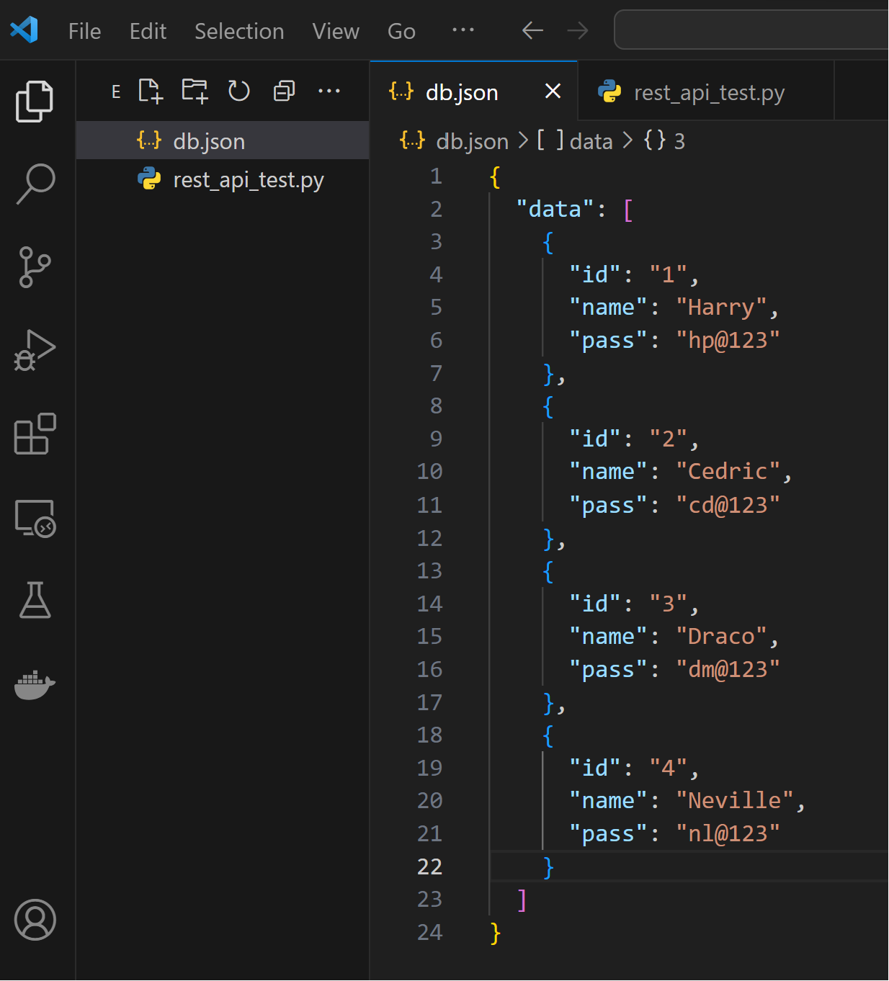Go back with the left arrow
This screenshot has width=889, height=981.
pos(532,30)
